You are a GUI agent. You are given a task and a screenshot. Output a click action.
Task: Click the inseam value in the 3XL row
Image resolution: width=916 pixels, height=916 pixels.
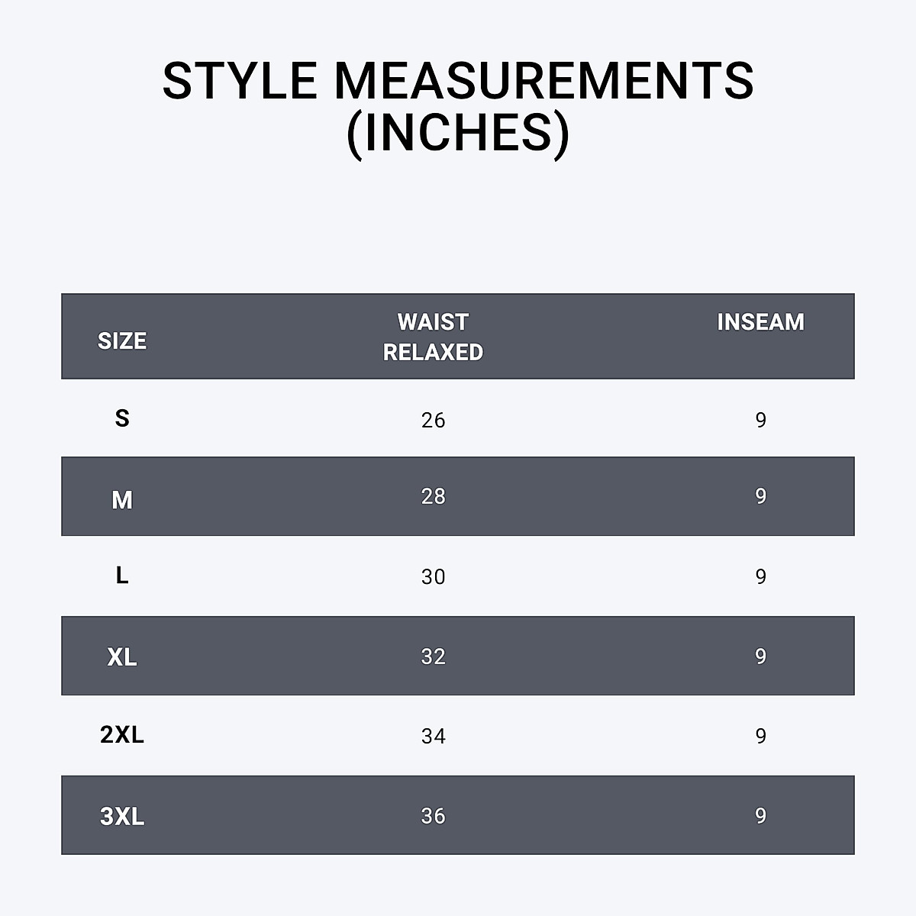760,816
